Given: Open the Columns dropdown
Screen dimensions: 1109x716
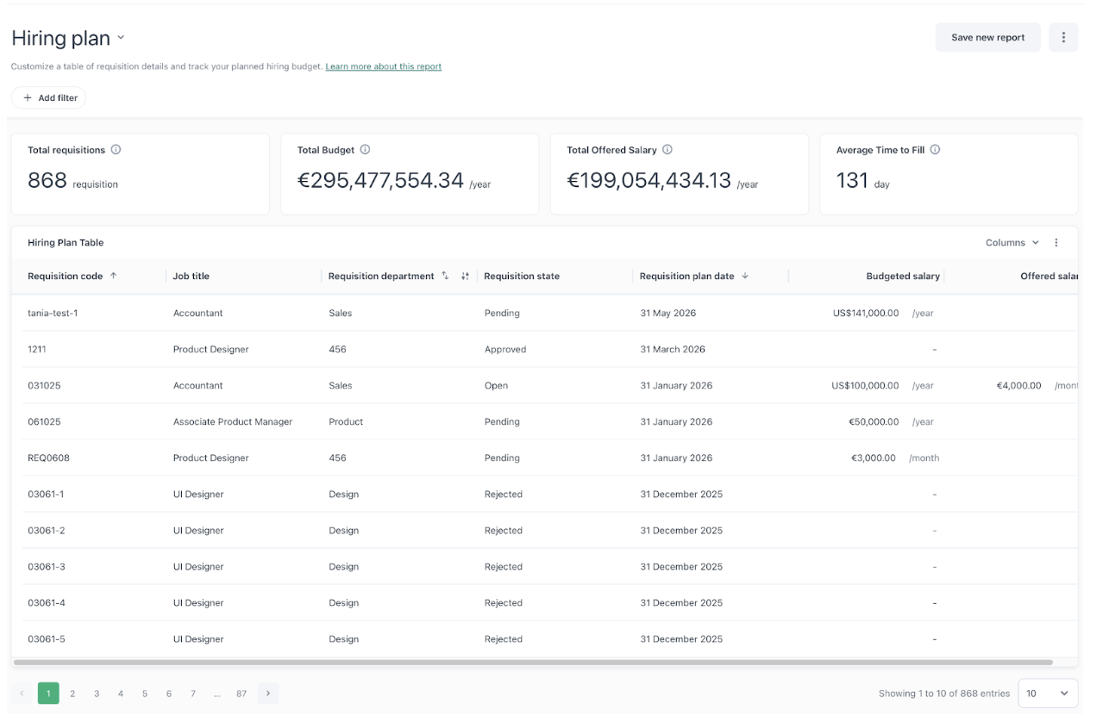Looking at the screenshot, I should tap(1012, 243).
